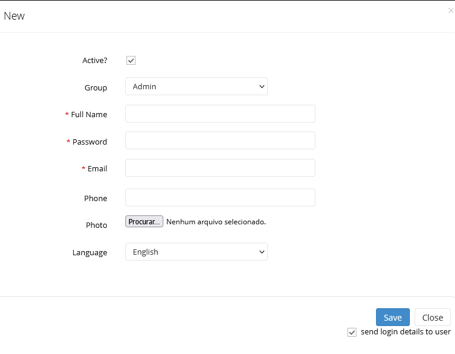Click the 'send login details to user' label
Screen dimensions: 455x354
click(x=406, y=332)
